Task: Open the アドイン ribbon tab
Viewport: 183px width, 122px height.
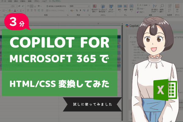Action: (37, 1)
